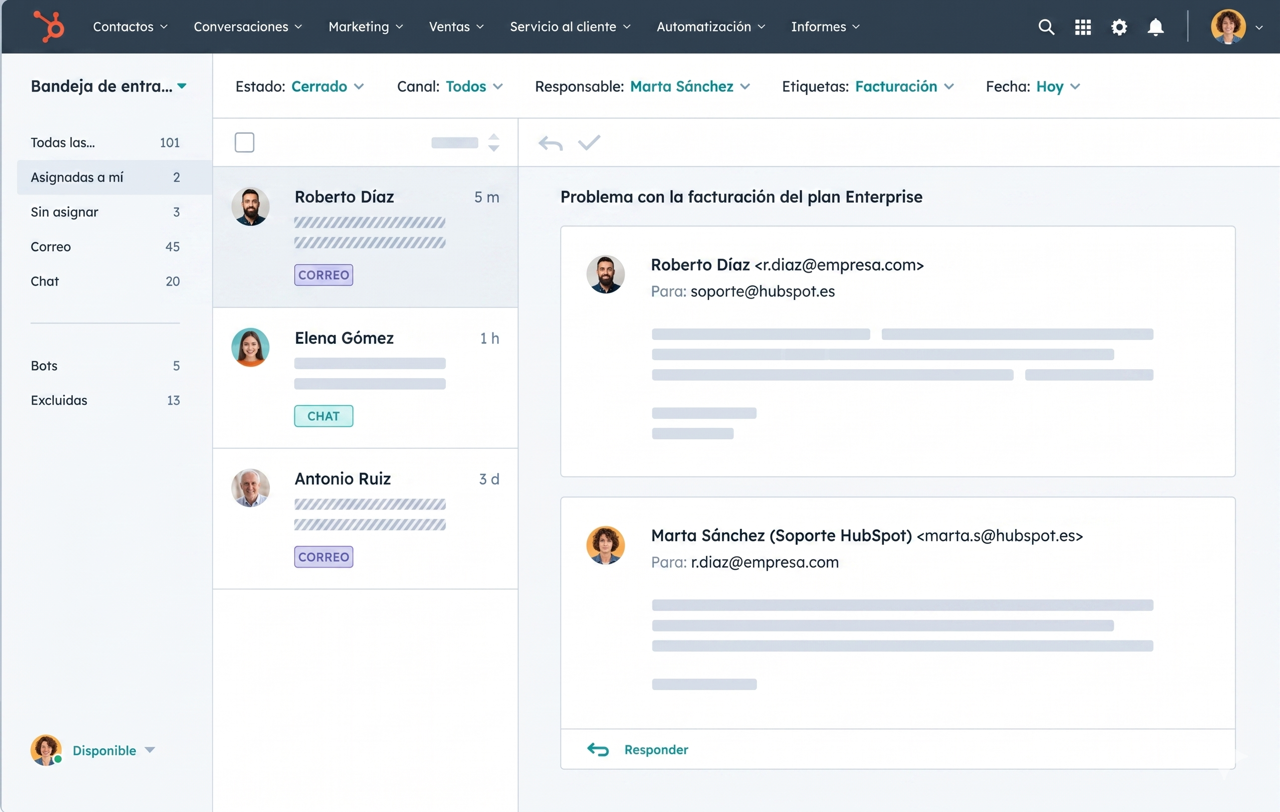Click the reply arrow icon in toolbar
This screenshot has height=812, width=1280.
coord(550,143)
